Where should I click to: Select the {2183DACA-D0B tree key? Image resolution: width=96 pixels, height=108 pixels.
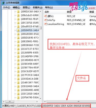[x=30, y=79]
